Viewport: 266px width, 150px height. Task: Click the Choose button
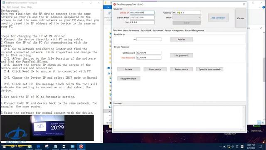[x=241, y=18]
